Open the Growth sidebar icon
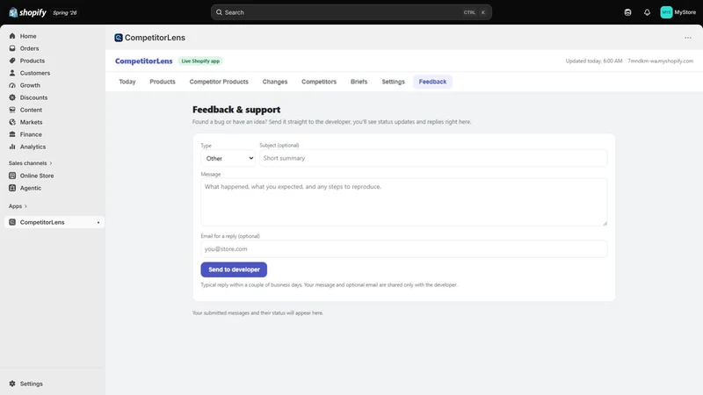This screenshot has height=395, width=703. click(12, 85)
